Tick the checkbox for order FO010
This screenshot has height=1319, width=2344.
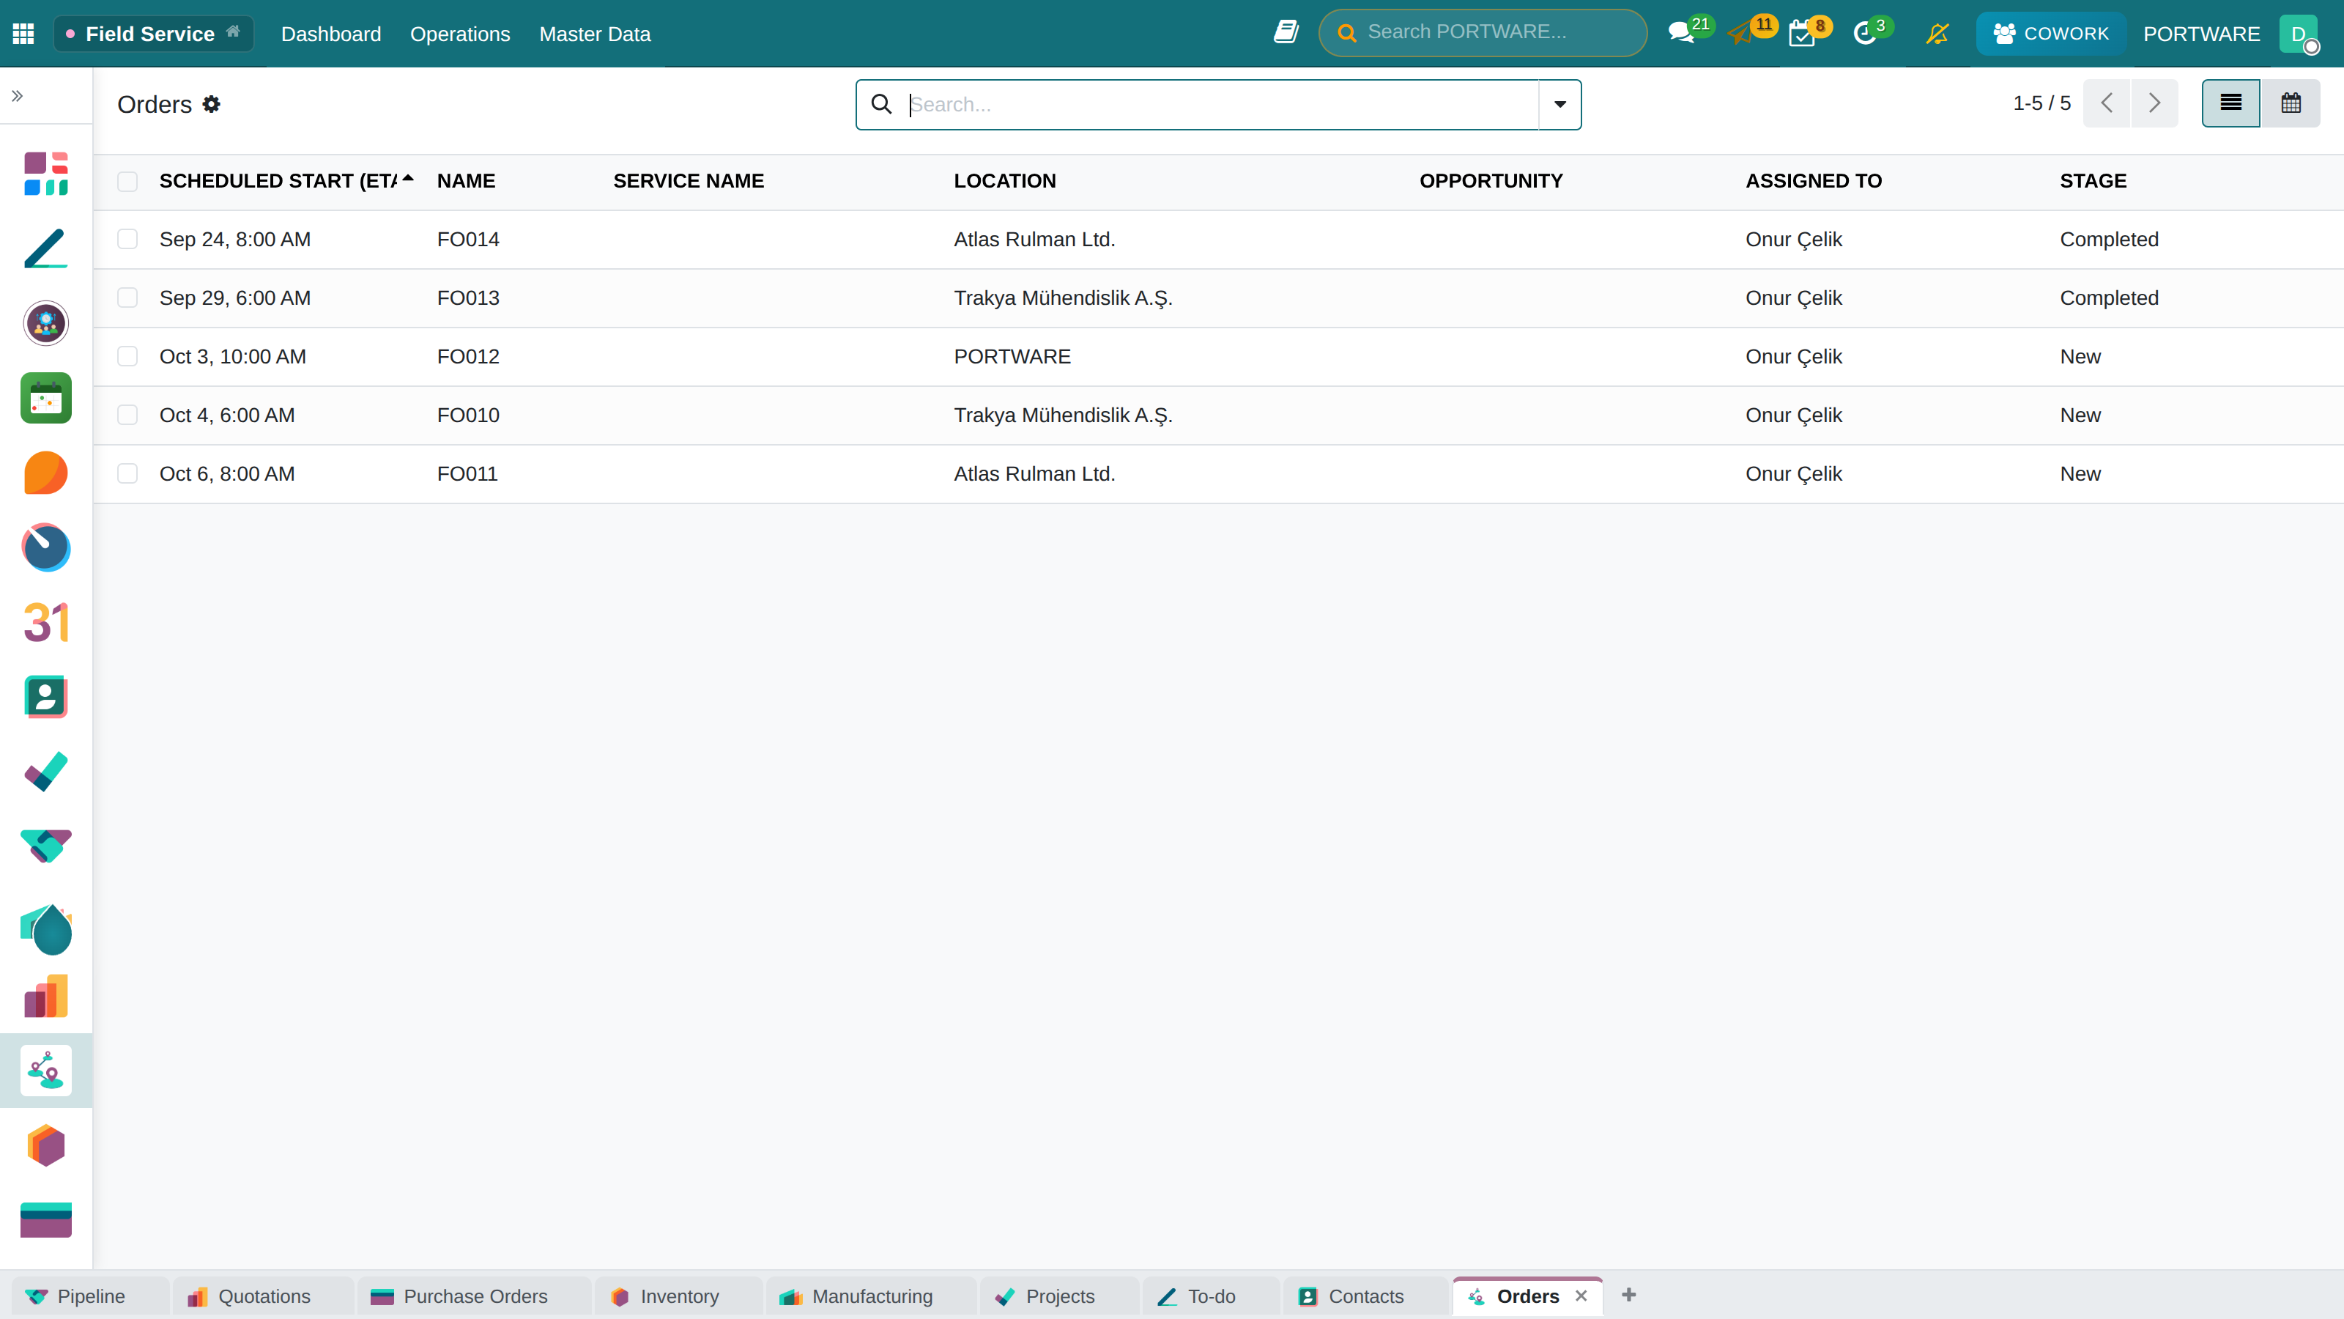click(127, 415)
